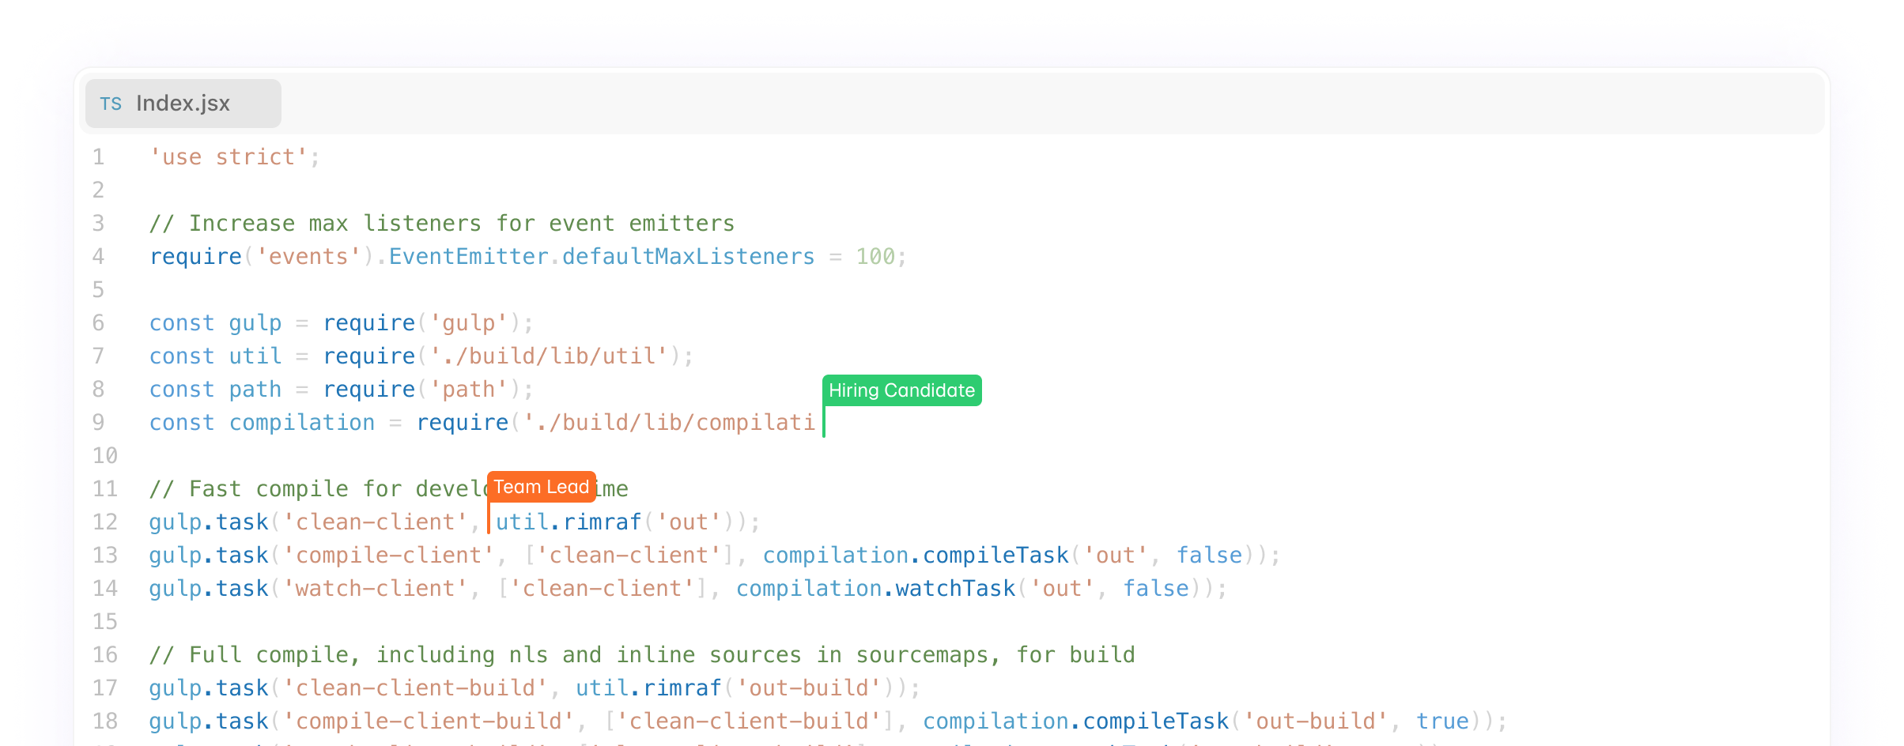Screen dimensions: 1904x746
Task: Place cursor on 'use strict' string
Action: pyautogui.click(x=228, y=157)
